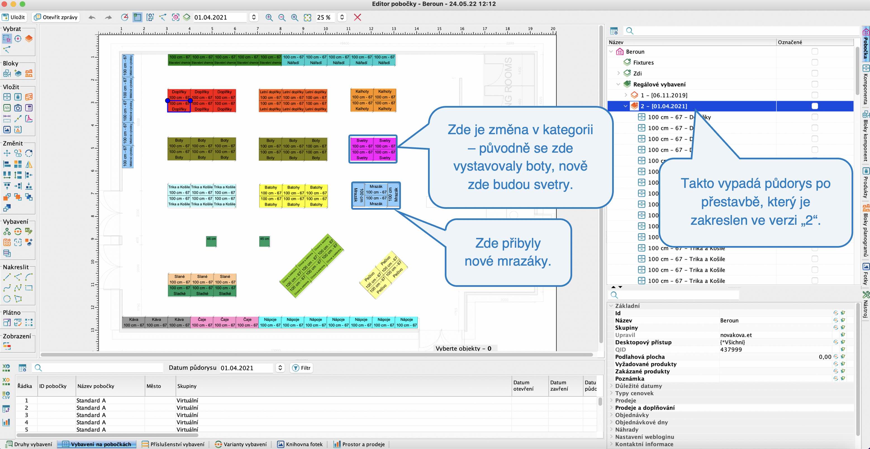Click the red X close icon in toolbar
This screenshot has height=449, width=870.
pyautogui.click(x=357, y=17)
